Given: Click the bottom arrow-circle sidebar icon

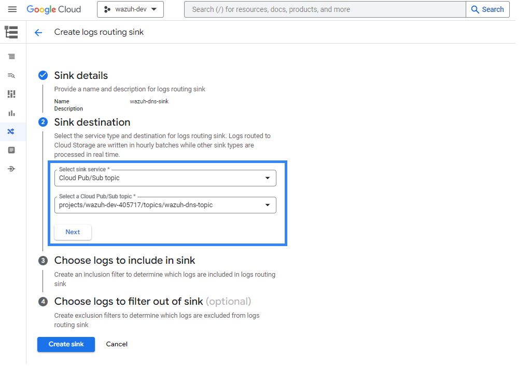Looking at the screenshot, I should point(11,169).
